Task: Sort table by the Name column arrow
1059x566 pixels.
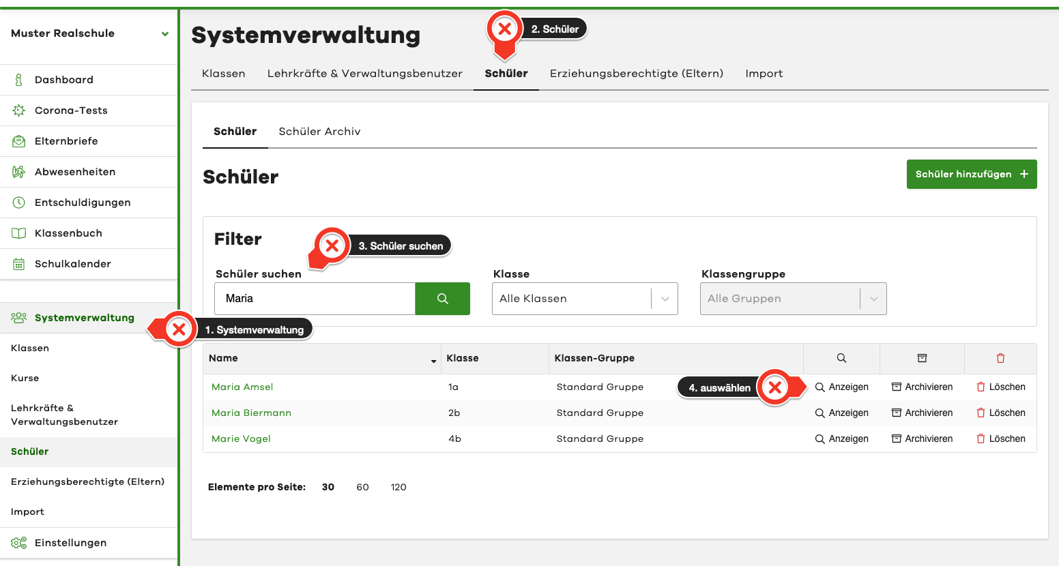Action: [433, 361]
